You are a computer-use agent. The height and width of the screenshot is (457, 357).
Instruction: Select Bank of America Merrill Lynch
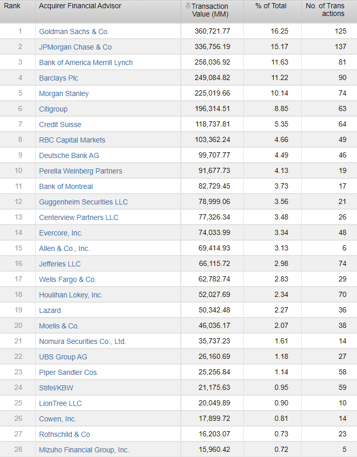86,62
